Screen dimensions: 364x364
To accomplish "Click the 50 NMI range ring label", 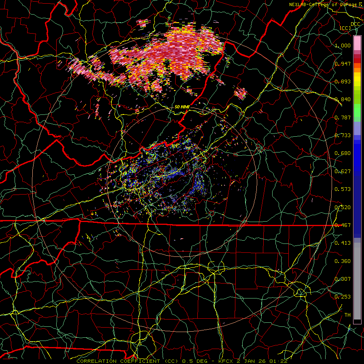I will [182, 107].
